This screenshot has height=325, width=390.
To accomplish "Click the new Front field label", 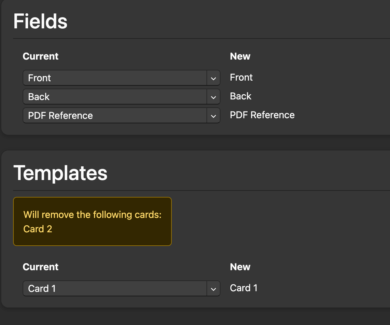I will click(x=241, y=77).
